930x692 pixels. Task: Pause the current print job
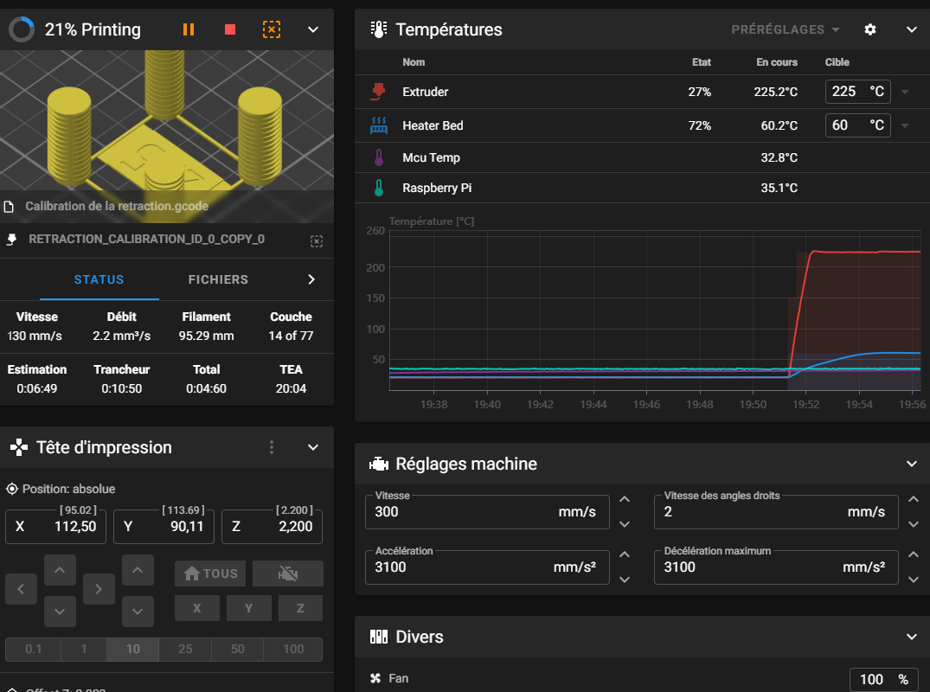189,29
